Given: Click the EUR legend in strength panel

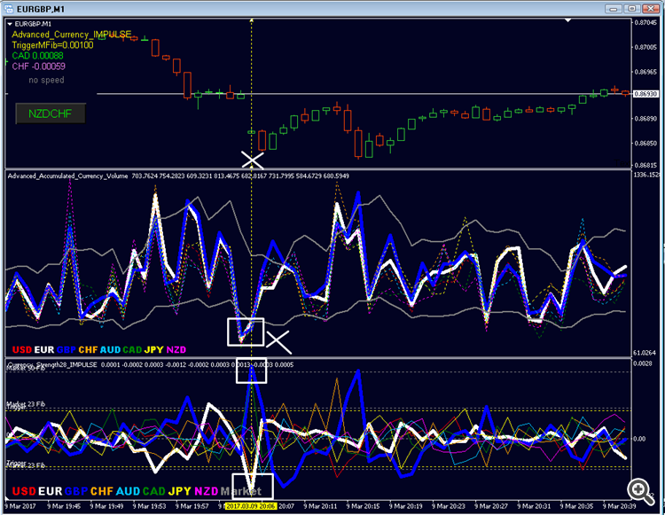Looking at the screenshot, I should click(x=50, y=491).
